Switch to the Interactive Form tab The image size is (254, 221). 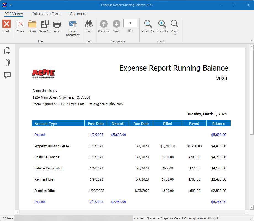pyautogui.click(x=46, y=14)
